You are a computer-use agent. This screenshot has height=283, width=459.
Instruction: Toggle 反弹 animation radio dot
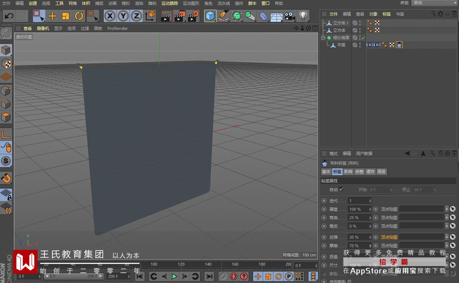tap(324, 237)
